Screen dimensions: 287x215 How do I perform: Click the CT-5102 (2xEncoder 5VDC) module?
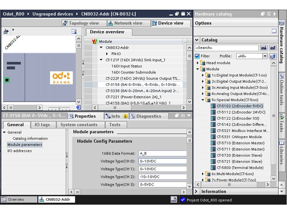(240, 106)
